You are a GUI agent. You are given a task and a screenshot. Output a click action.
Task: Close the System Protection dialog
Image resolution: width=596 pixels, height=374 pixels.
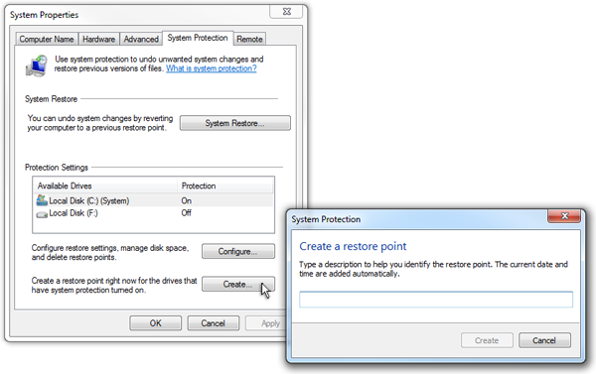(564, 216)
